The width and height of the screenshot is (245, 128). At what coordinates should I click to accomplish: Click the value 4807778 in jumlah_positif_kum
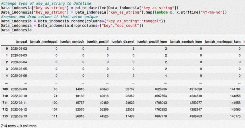coord(161,116)
